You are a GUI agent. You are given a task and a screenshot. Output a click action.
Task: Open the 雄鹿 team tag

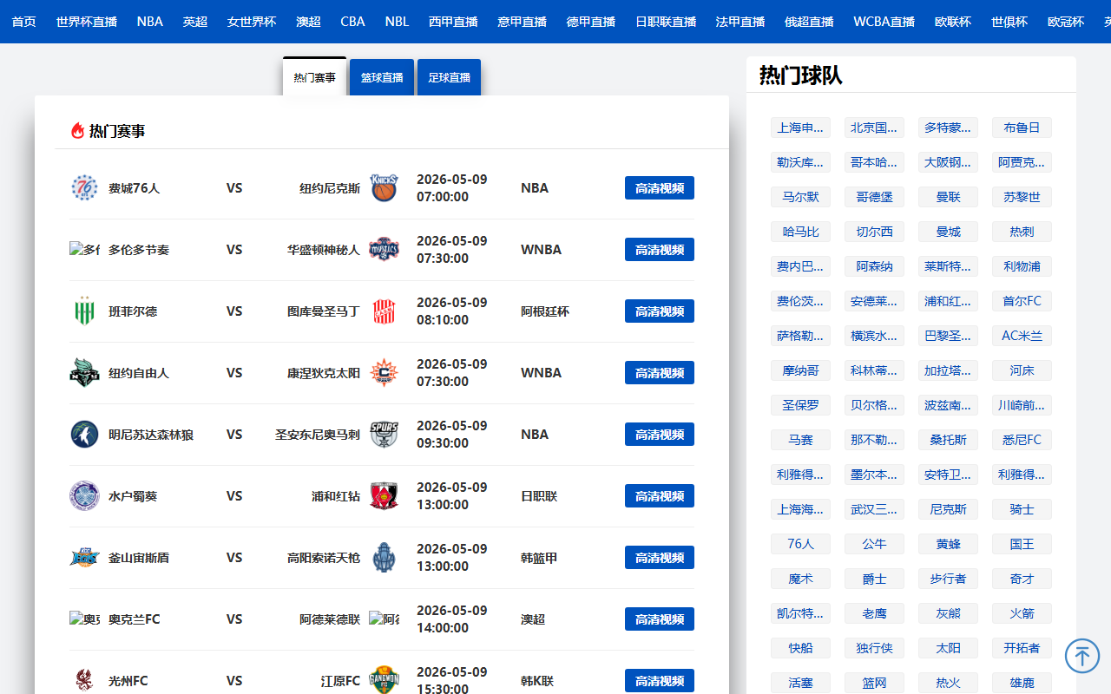1022,683
